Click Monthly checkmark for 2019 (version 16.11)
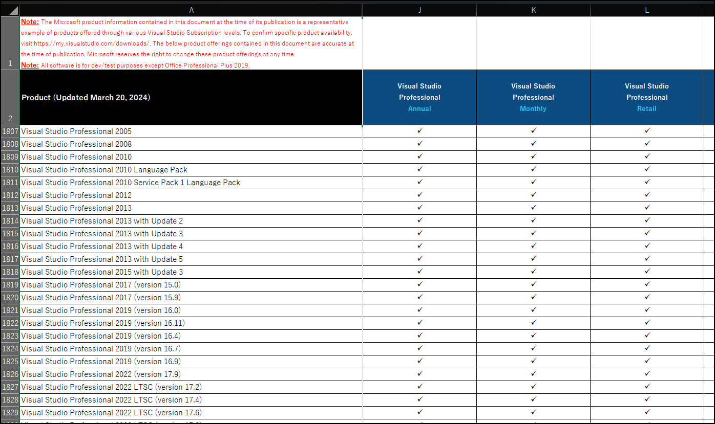 pos(533,323)
